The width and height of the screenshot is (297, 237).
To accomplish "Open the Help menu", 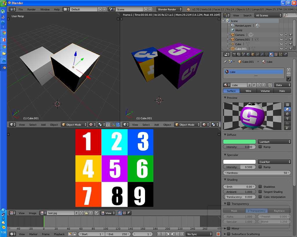I will pos(57,10).
